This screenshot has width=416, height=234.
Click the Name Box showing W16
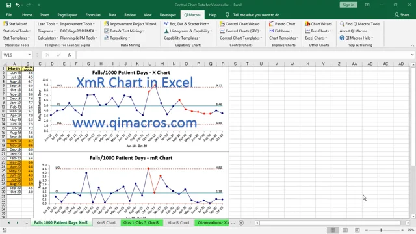[16, 55]
